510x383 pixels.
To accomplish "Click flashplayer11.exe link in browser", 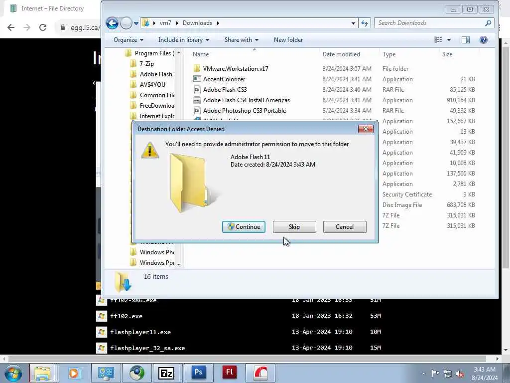I will (x=140, y=332).
